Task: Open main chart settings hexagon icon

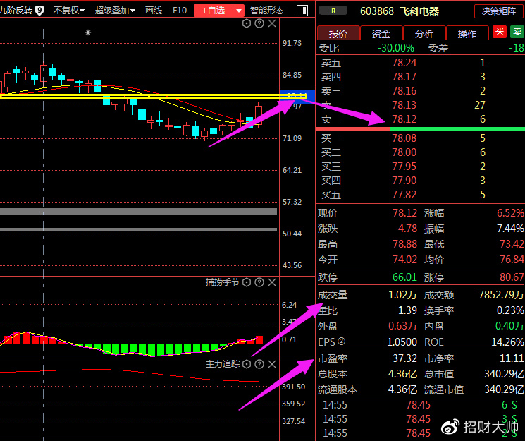Action: tap(247, 23)
